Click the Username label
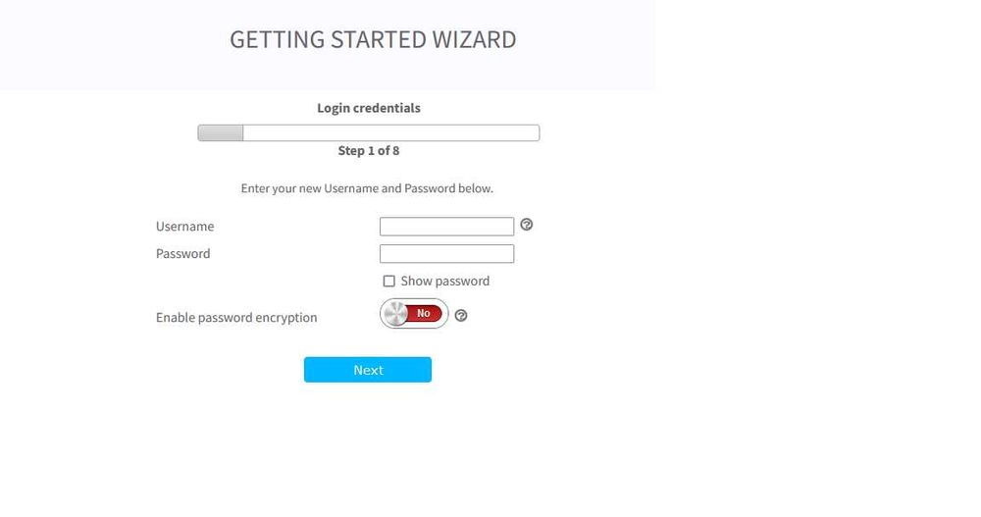This screenshot has width=981, height=517. click(x=184, y=227)
